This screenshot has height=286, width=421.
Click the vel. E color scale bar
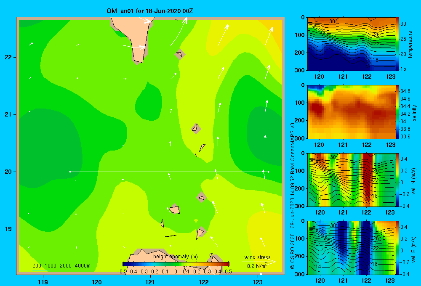click(397, 248)
